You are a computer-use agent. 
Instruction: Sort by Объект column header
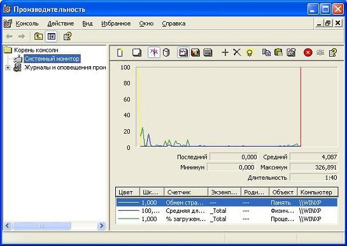tap(283, 192)
